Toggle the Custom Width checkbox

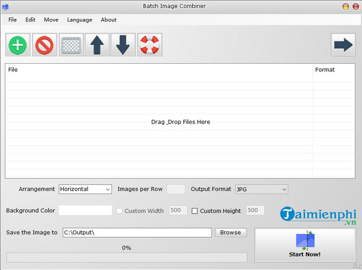point(119,211)
